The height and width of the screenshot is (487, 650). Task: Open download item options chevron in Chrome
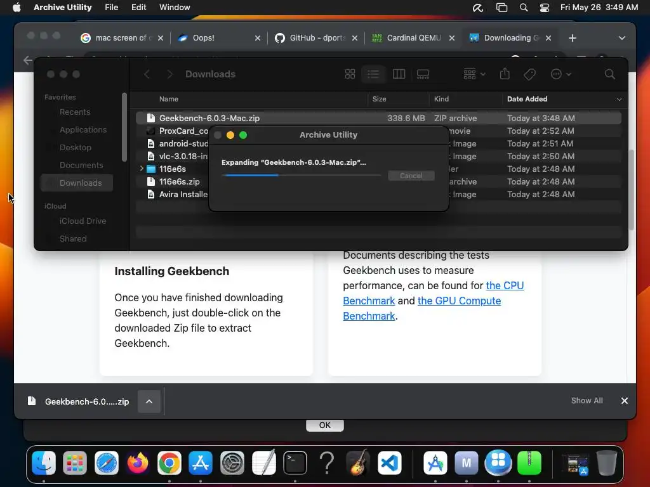pyautogui.click(x=149, y=401)
